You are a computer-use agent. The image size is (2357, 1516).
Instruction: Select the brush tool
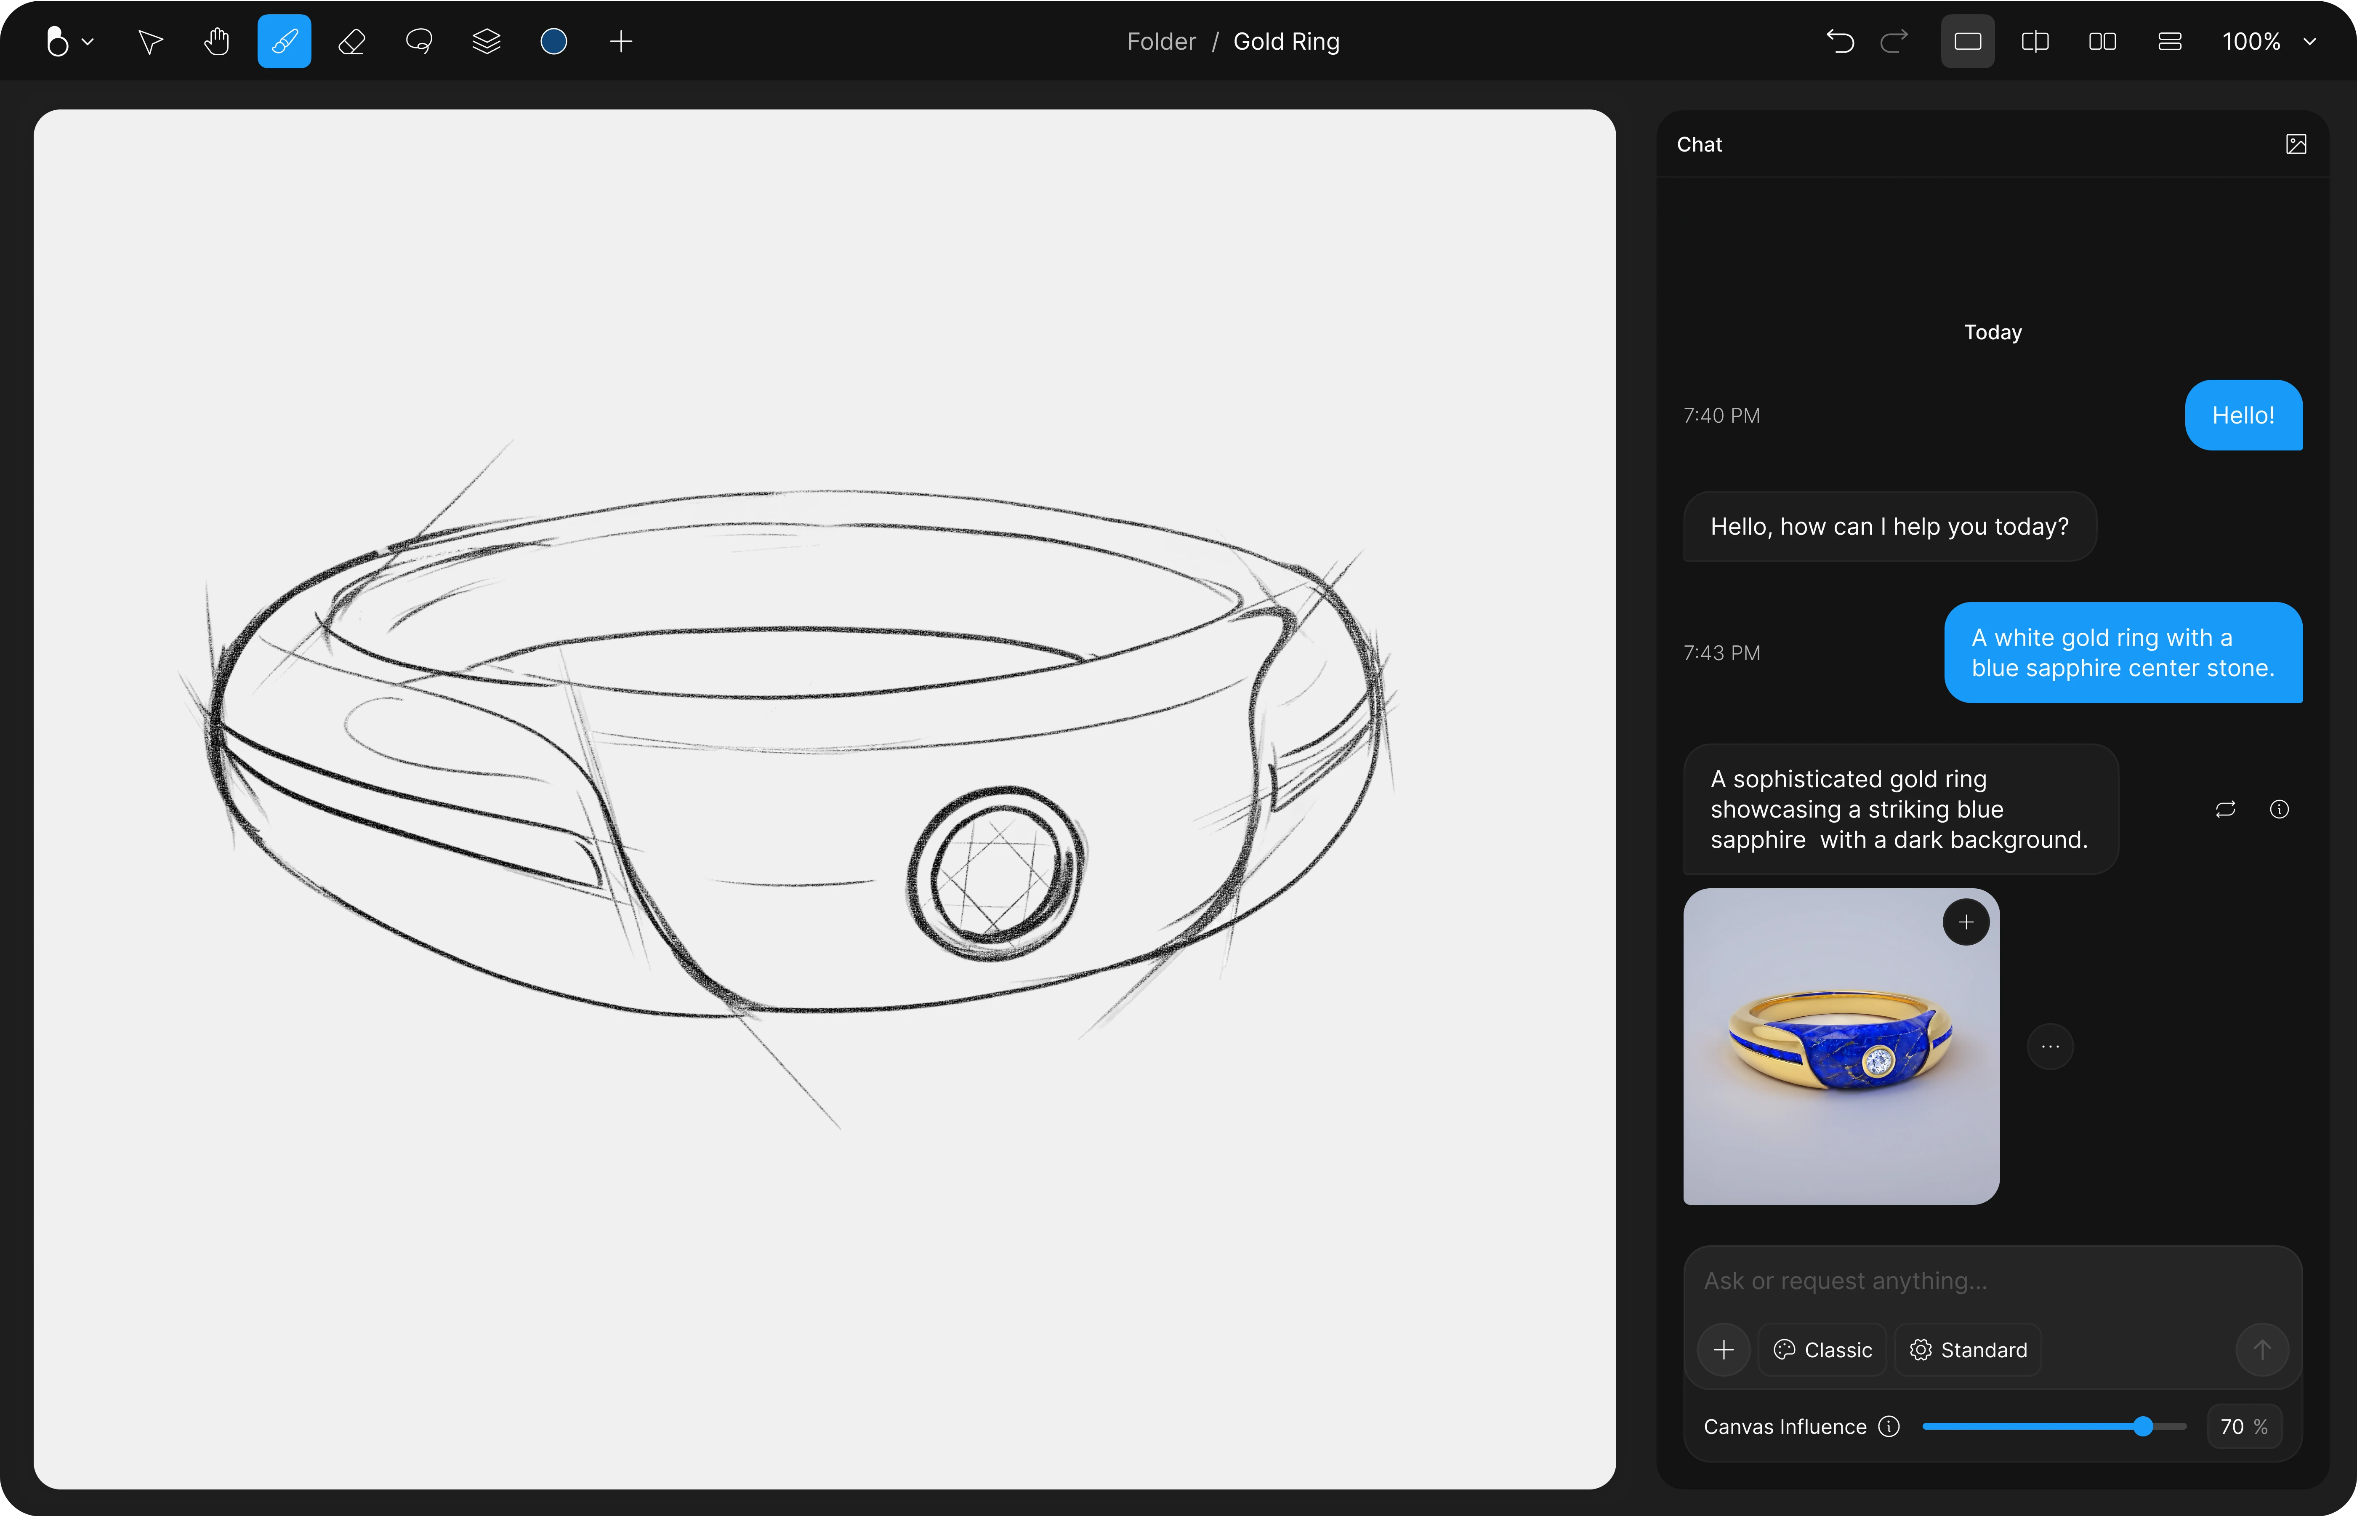[x=285, y=41]
